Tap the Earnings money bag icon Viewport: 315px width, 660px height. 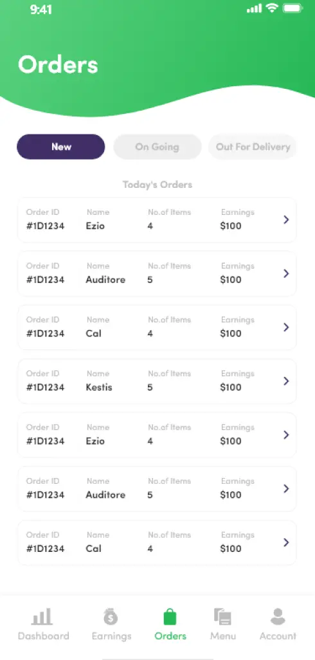tap(111, 617)
